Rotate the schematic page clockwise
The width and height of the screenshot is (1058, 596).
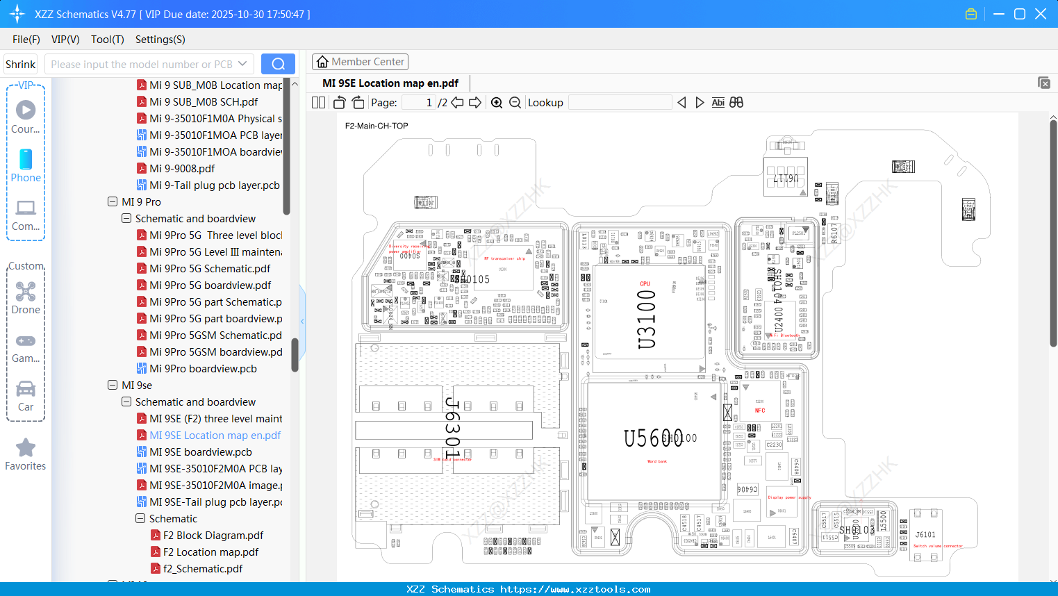pos(358,102)
